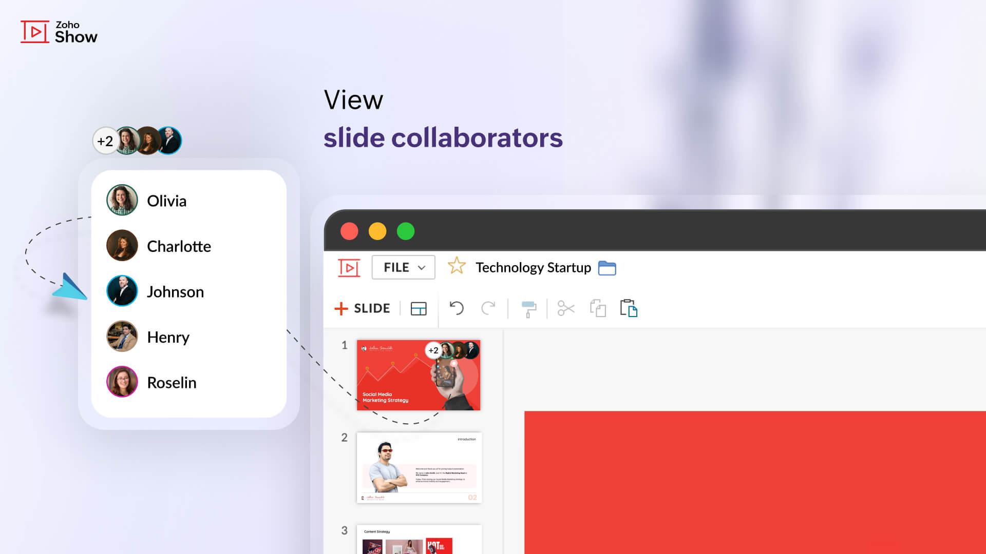The height and width of the screenshot is (554, 986).
Task: Click the redo arrow icon
Action: [x=489, y=308]
